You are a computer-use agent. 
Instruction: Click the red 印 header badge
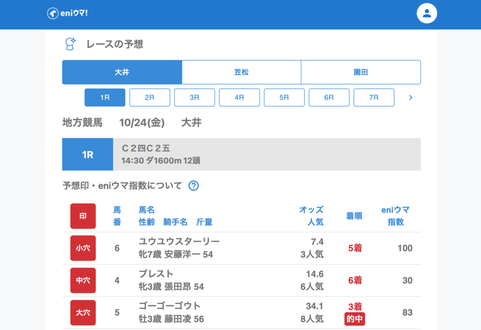point(83,216)
